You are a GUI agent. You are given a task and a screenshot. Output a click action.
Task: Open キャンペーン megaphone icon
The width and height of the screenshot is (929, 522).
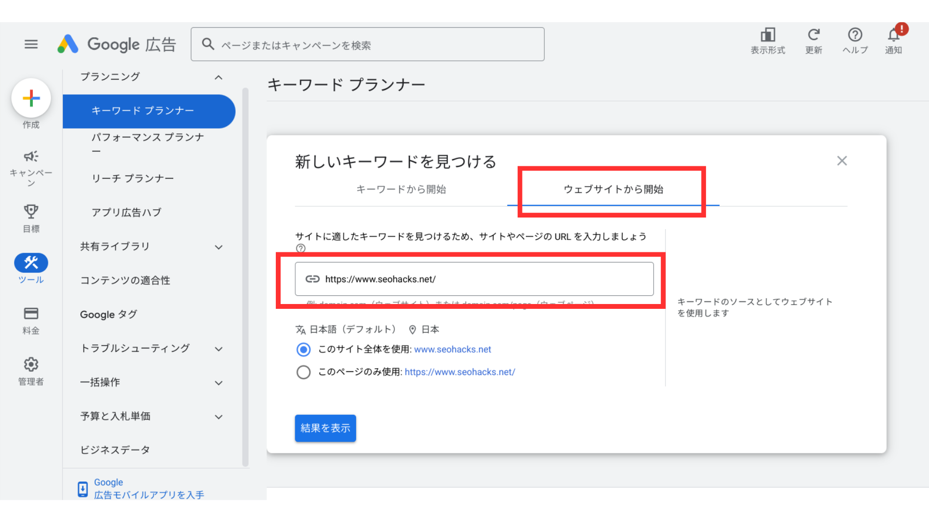click(x=31, y=156)
